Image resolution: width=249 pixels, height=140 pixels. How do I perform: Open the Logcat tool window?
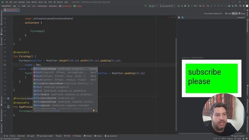coord(31,136)
